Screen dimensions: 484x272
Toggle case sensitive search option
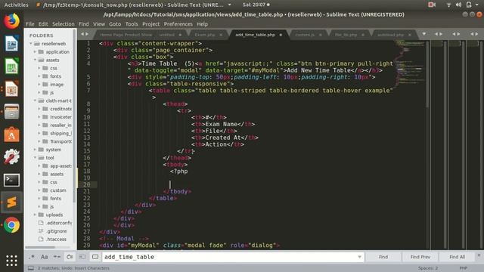45,257
